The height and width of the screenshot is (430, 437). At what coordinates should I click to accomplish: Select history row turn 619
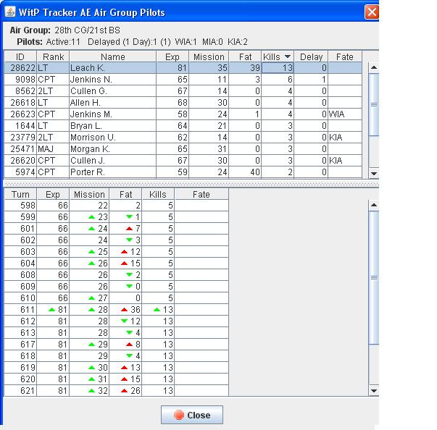coord(116,367)
